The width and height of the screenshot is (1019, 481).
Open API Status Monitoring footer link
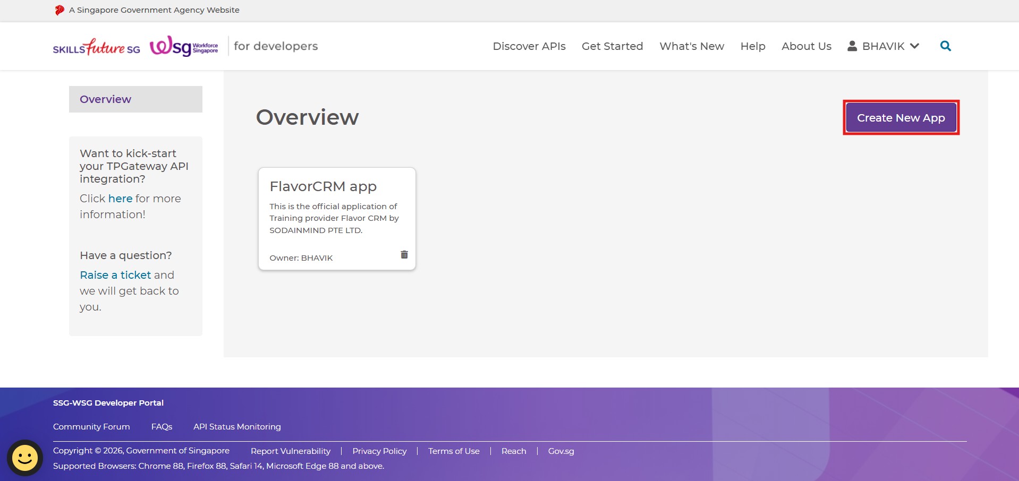[237, 427]
